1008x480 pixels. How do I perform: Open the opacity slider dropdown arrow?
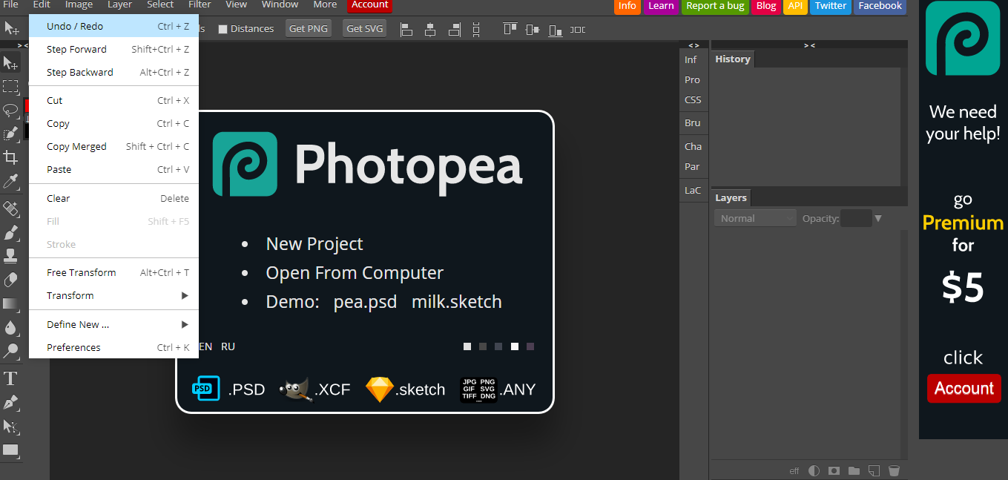click(x=878, y=218)
